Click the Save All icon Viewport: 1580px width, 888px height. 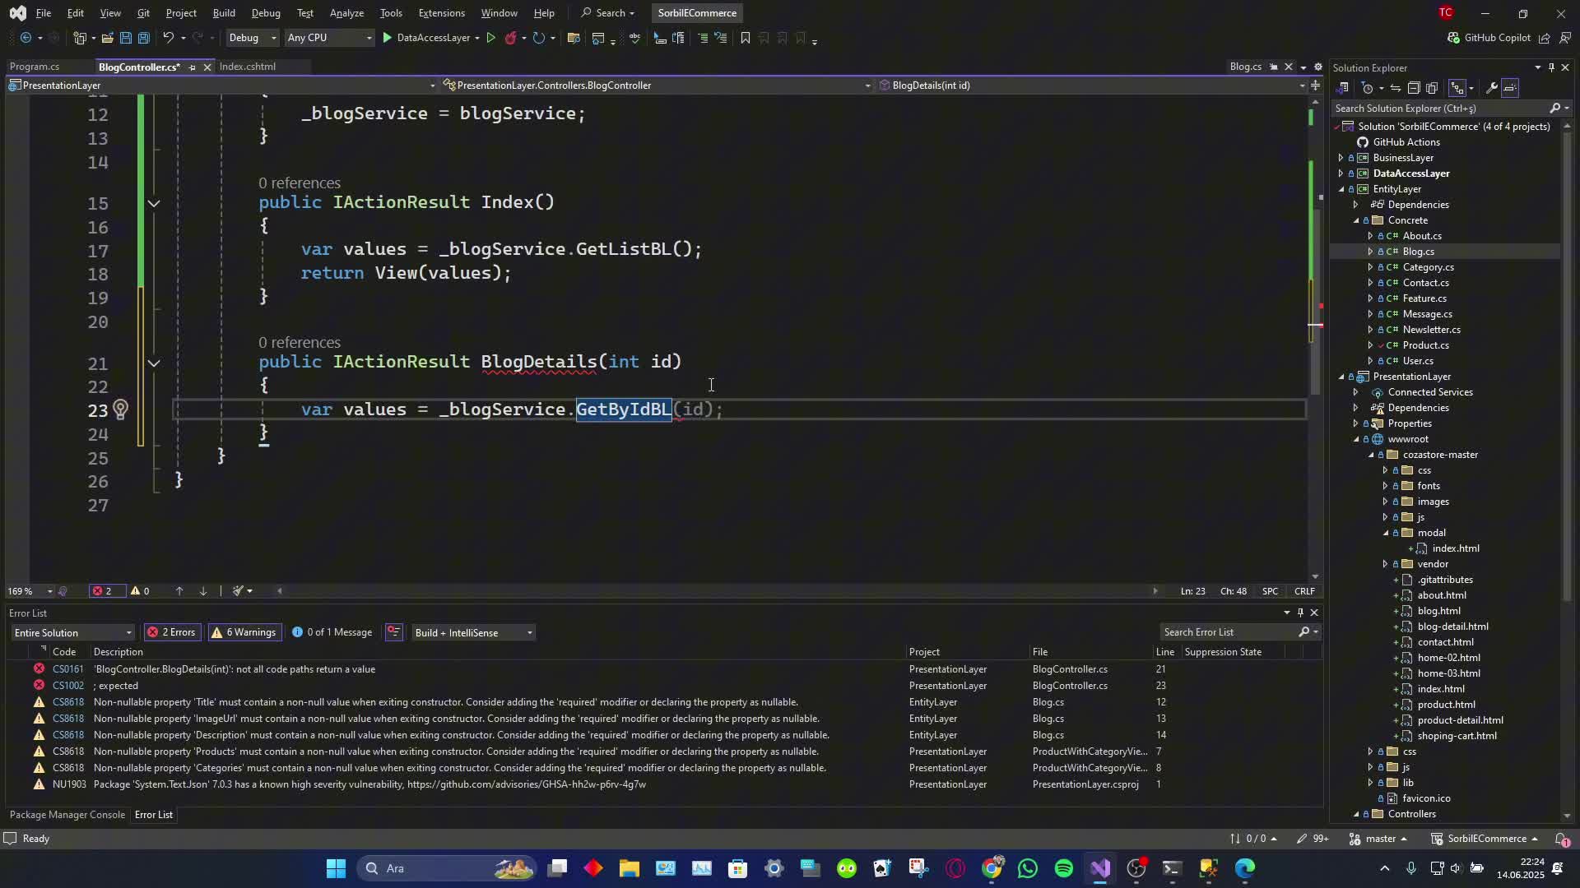(144, 38)
